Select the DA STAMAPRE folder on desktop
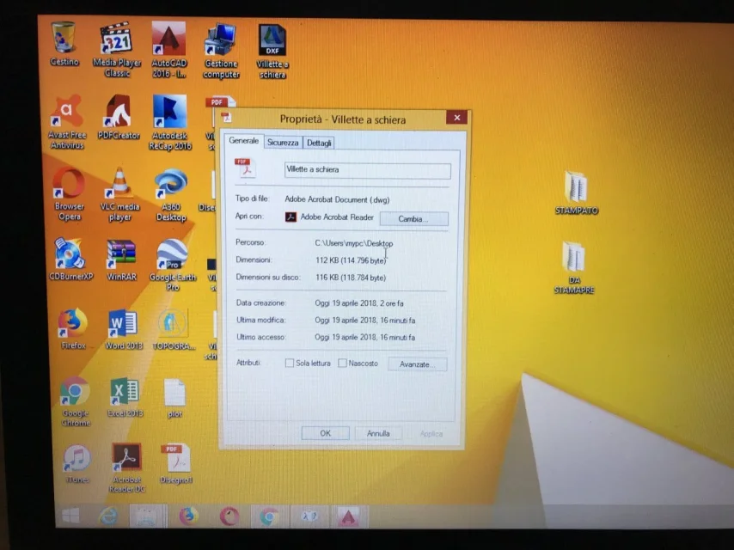 click(x=574, y=268)
